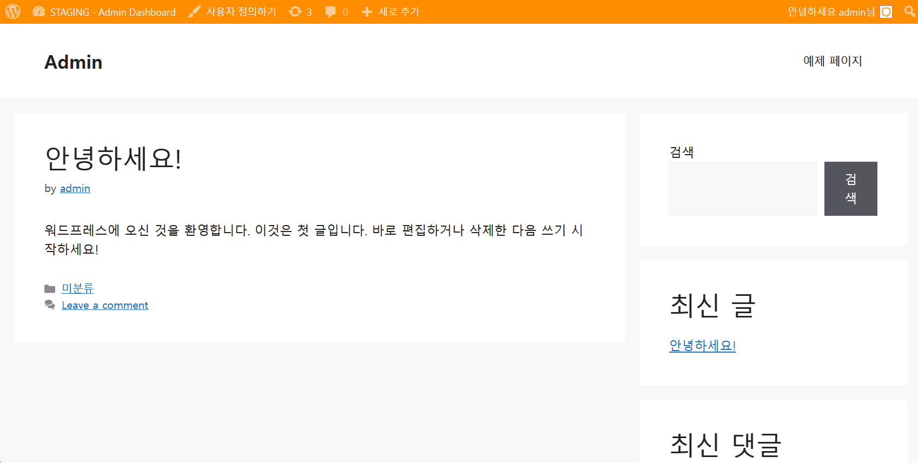Click the 검색 submit button

pos(851,189)
